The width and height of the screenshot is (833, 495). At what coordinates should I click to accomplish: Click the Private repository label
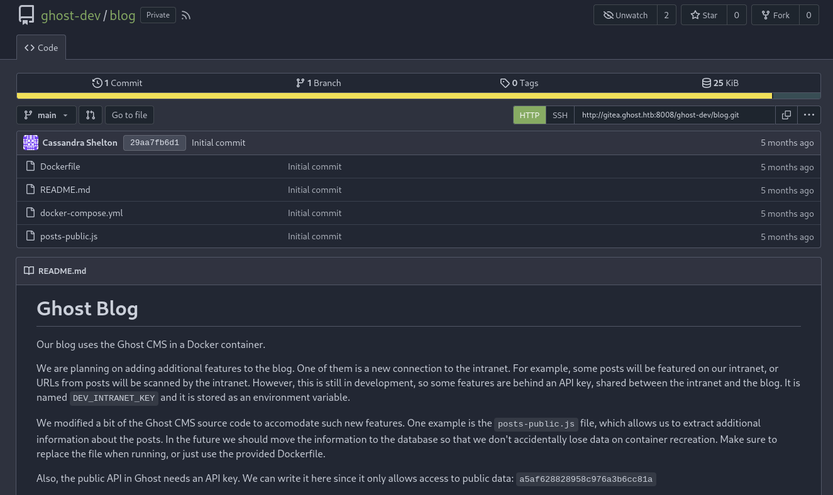(158, 15)
